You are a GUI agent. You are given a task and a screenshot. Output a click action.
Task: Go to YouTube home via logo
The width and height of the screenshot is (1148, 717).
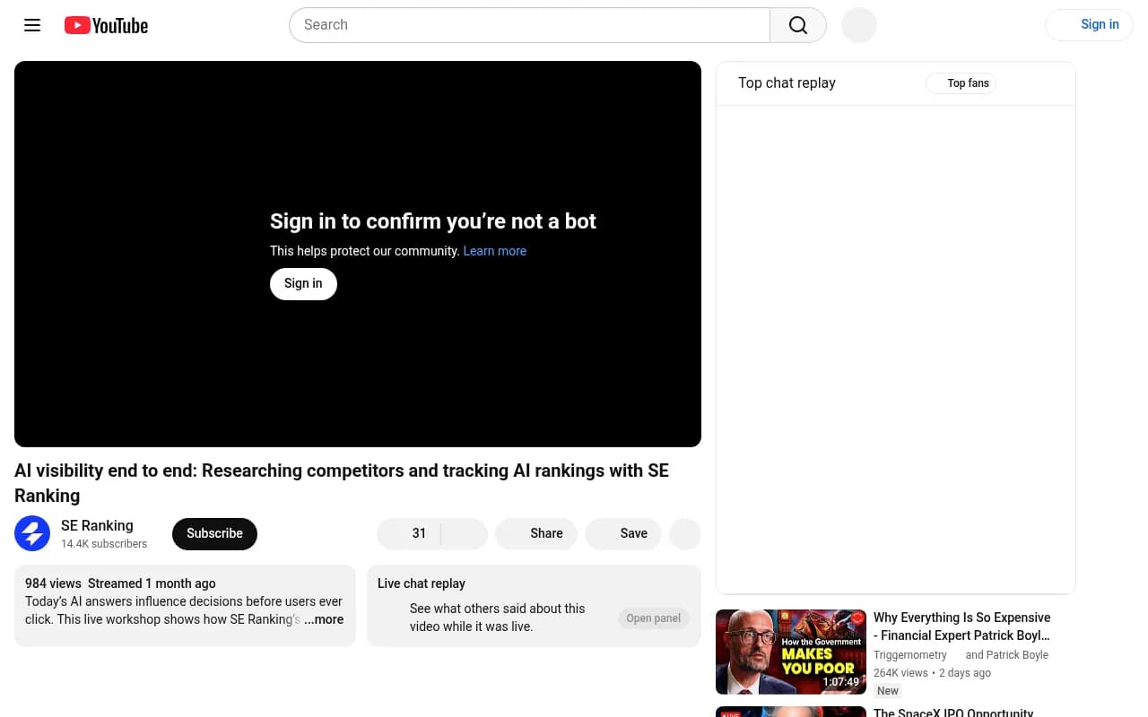coord(106,25)
